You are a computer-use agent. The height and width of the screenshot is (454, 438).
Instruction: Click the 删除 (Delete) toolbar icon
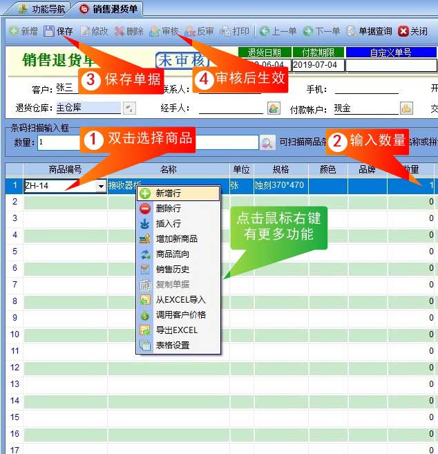tap(120, 31)
